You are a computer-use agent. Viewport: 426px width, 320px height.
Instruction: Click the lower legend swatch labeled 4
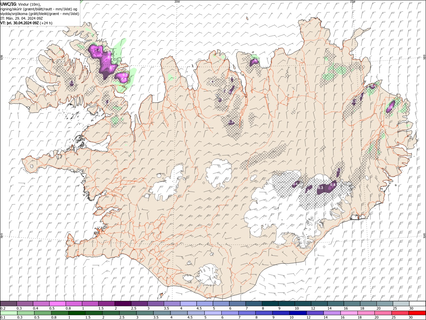(178, 313)
